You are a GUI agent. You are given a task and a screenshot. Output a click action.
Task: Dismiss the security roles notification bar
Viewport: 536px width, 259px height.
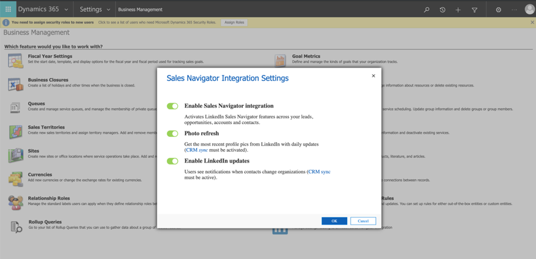tap(532, 22)
